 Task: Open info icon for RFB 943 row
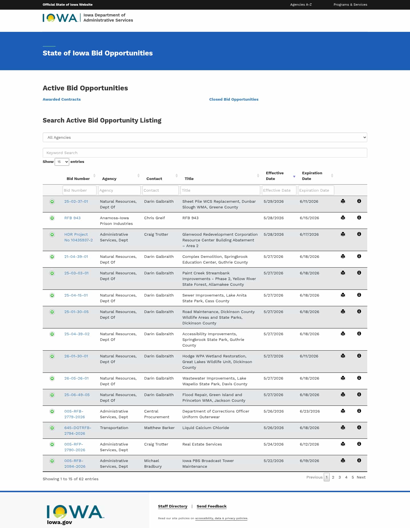pos(359,218)
